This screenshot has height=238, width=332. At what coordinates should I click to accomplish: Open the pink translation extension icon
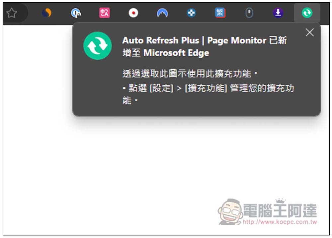104,13
